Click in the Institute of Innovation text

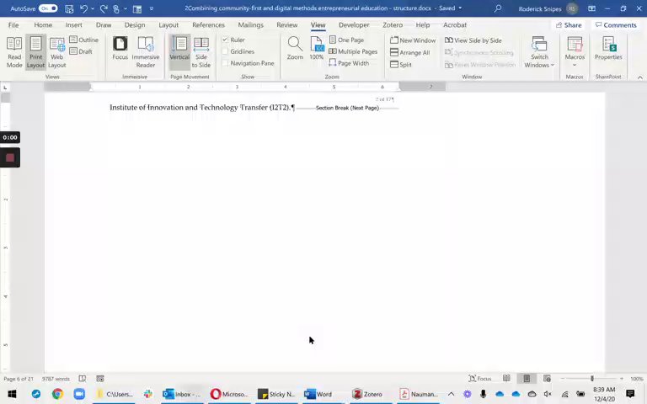pos(201,108)
